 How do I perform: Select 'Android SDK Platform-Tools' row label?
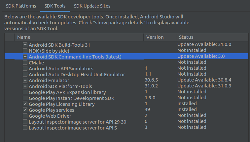(60, 86)
